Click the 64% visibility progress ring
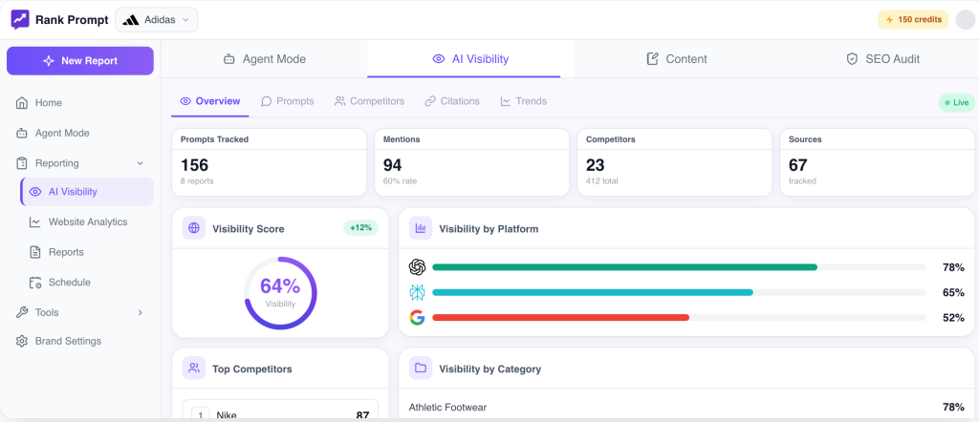This screenshot has width=979, height=422. point(280,293)
